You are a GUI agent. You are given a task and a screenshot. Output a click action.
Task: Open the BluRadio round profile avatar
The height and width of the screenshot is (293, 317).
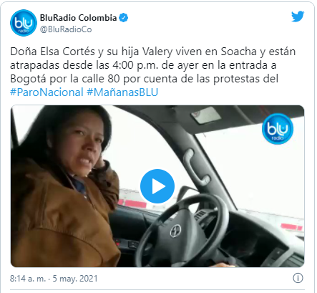click(x=24, y=23)
